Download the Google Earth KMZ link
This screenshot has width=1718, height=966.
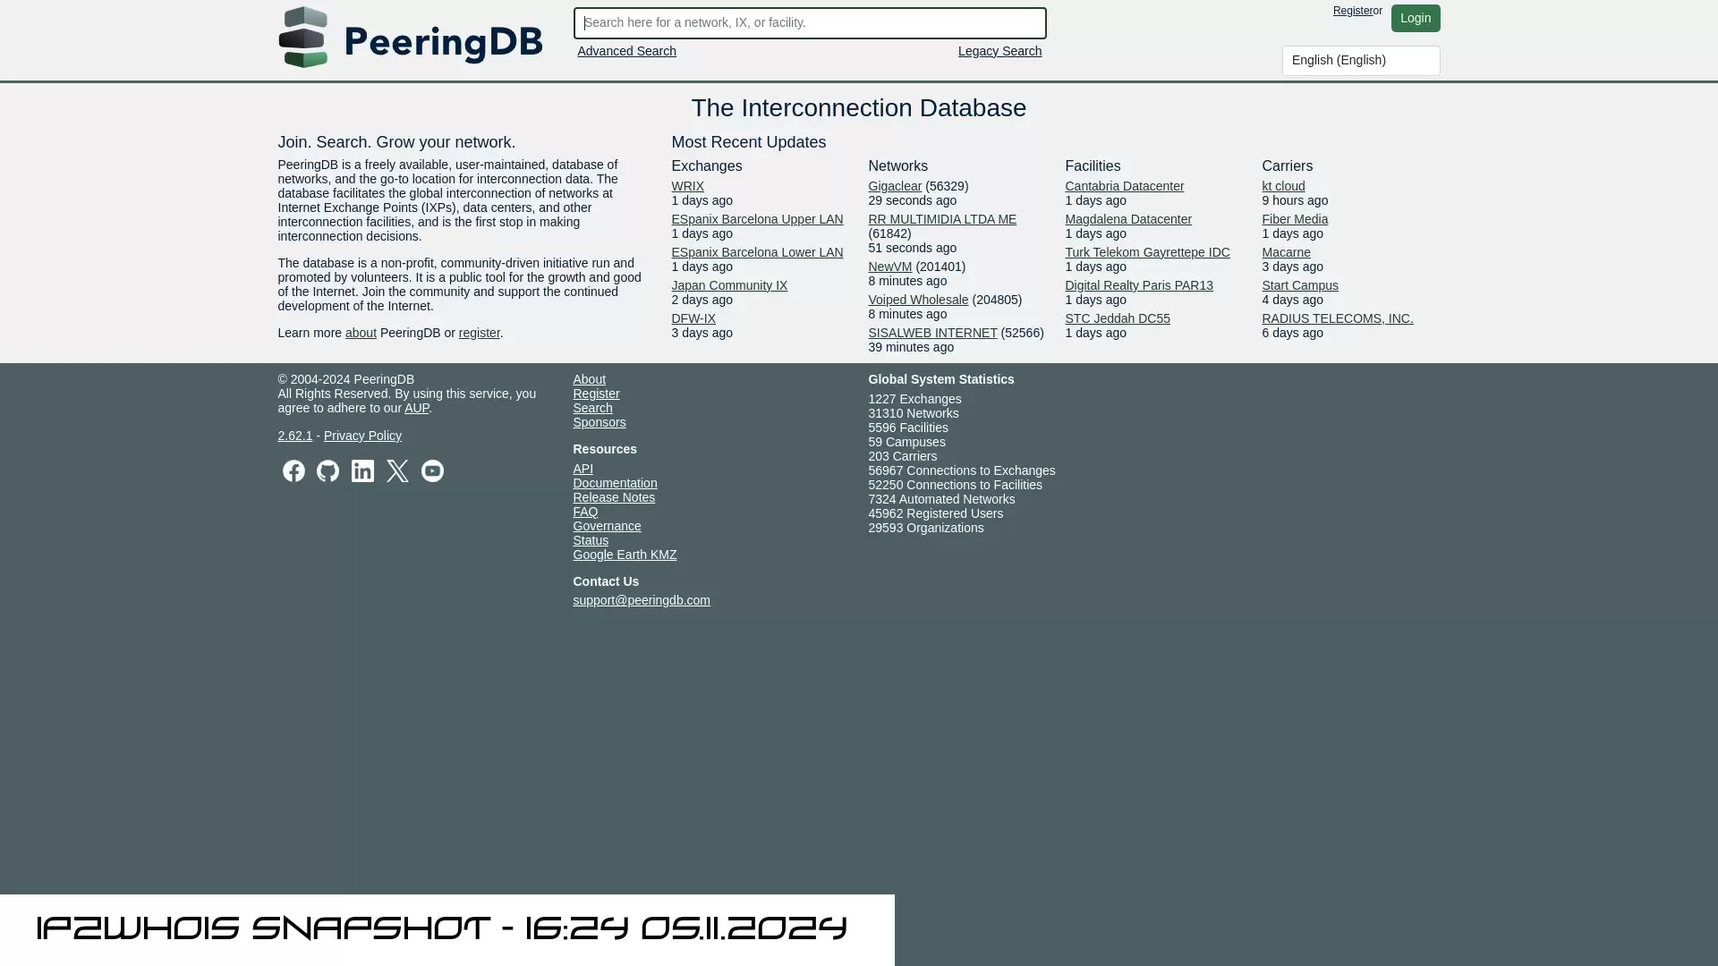[x=625, y=555]
